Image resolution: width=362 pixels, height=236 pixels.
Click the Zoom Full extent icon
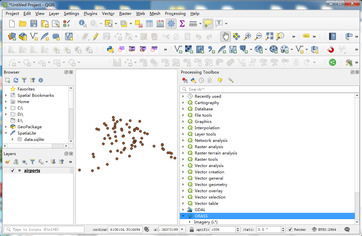pyautogui.click(x=269, y=36)
